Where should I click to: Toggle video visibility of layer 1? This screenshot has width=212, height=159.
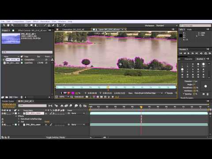click(x=3, y=114)
